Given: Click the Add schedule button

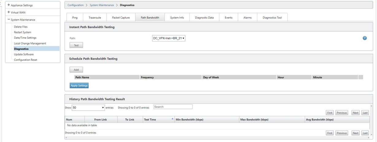Looking at the screenshot, I should pyautogui.click(x=76, y=70).
